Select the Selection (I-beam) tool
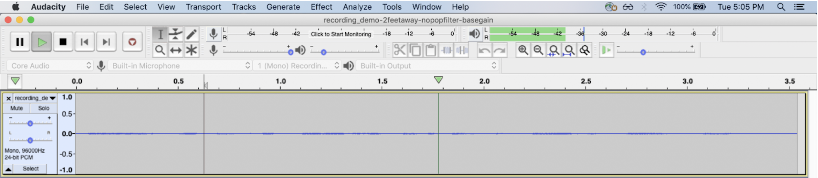Image resolution: width=818 pixels, height=178 pixels. [x=160, y=34]
